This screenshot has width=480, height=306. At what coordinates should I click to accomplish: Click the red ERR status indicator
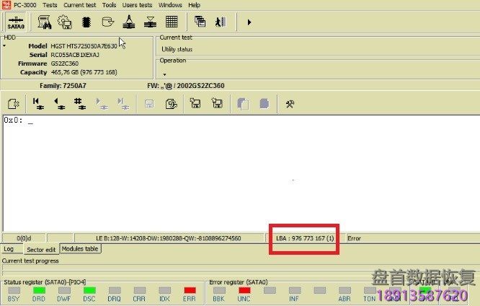pos(190,290)
